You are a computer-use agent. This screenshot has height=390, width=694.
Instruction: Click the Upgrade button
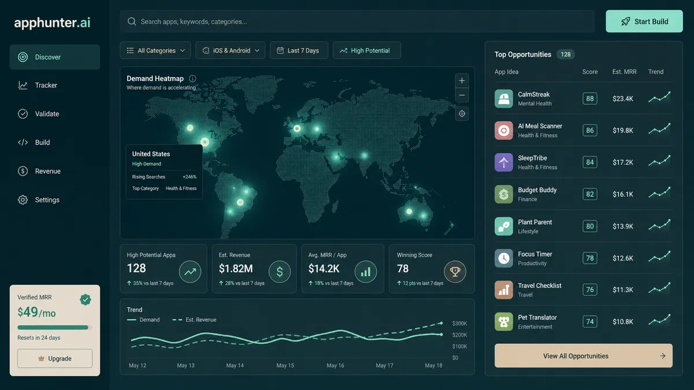coord(54,358)
